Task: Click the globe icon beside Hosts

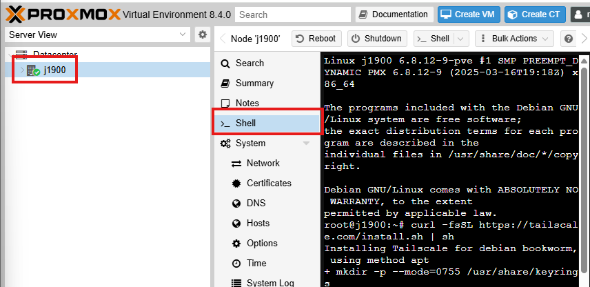Action: [236, 224]
